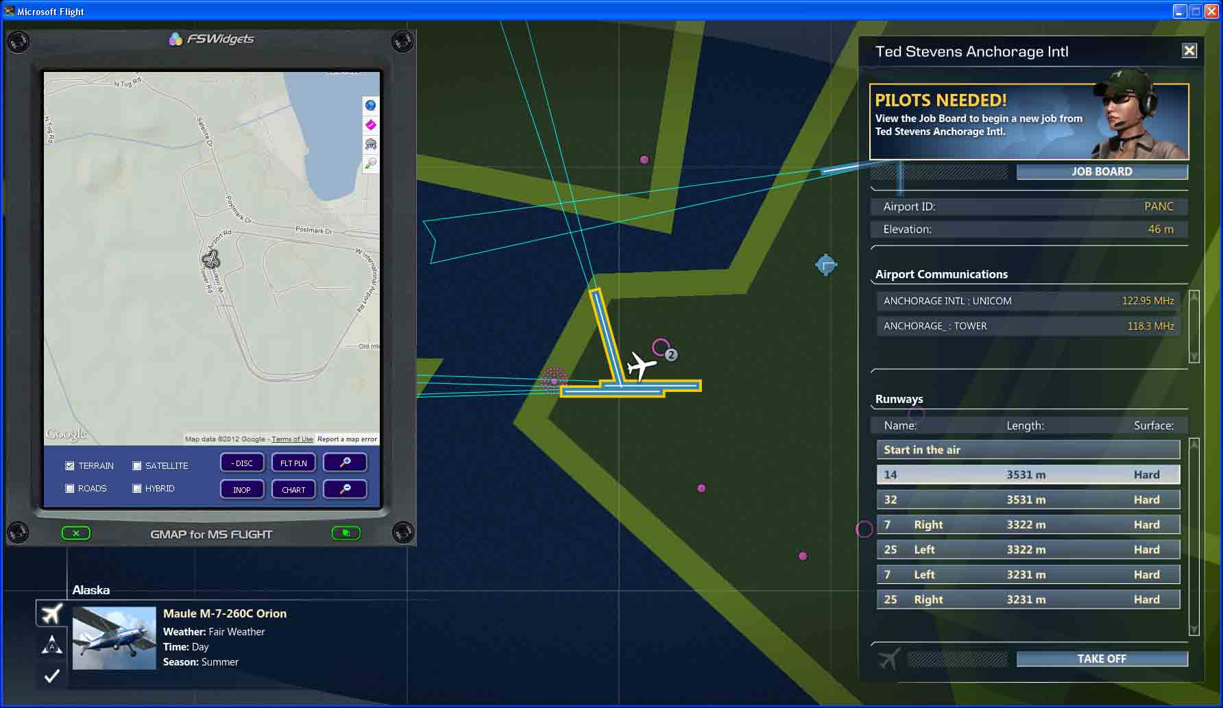This screenshot has height=708, width=1223.
Task: Click the Maule M-7-260C Orion thumbnail
Action: [114, 638]
